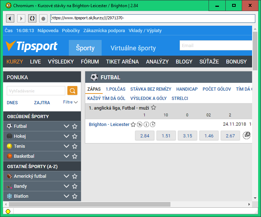This screenshot has width=261, height=217.
Task: Click the Futbal ball icon in sidebar
Action: [x=10, y=126]
